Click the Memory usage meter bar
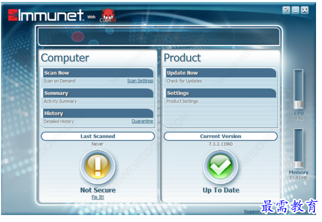The image size is (322, 222). point(298,148)
